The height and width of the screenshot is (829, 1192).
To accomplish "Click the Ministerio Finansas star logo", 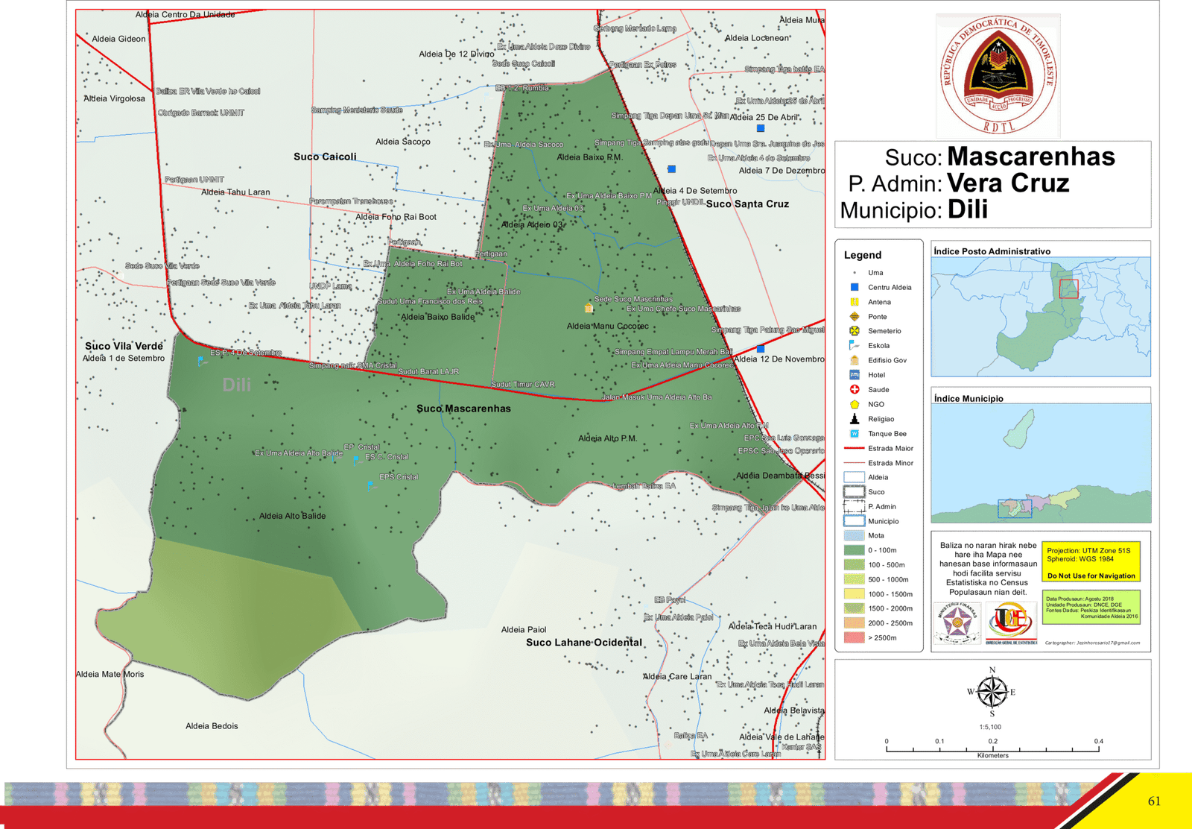I will [x=957, y=623].
